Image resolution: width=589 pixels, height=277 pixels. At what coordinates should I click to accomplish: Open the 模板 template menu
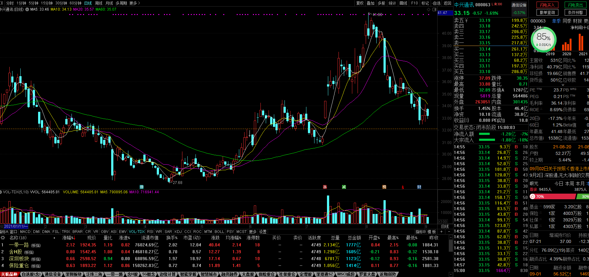pos(432,232)
